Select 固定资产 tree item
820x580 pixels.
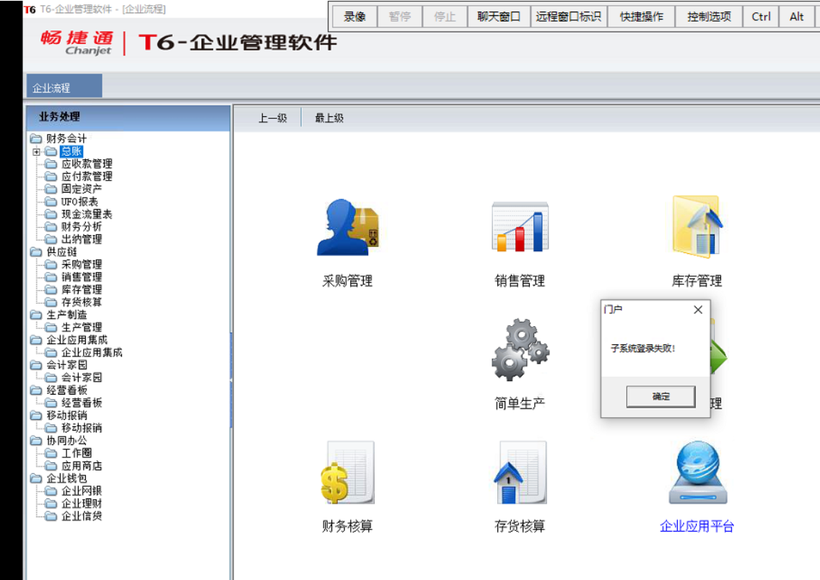(x=82, y=189)
